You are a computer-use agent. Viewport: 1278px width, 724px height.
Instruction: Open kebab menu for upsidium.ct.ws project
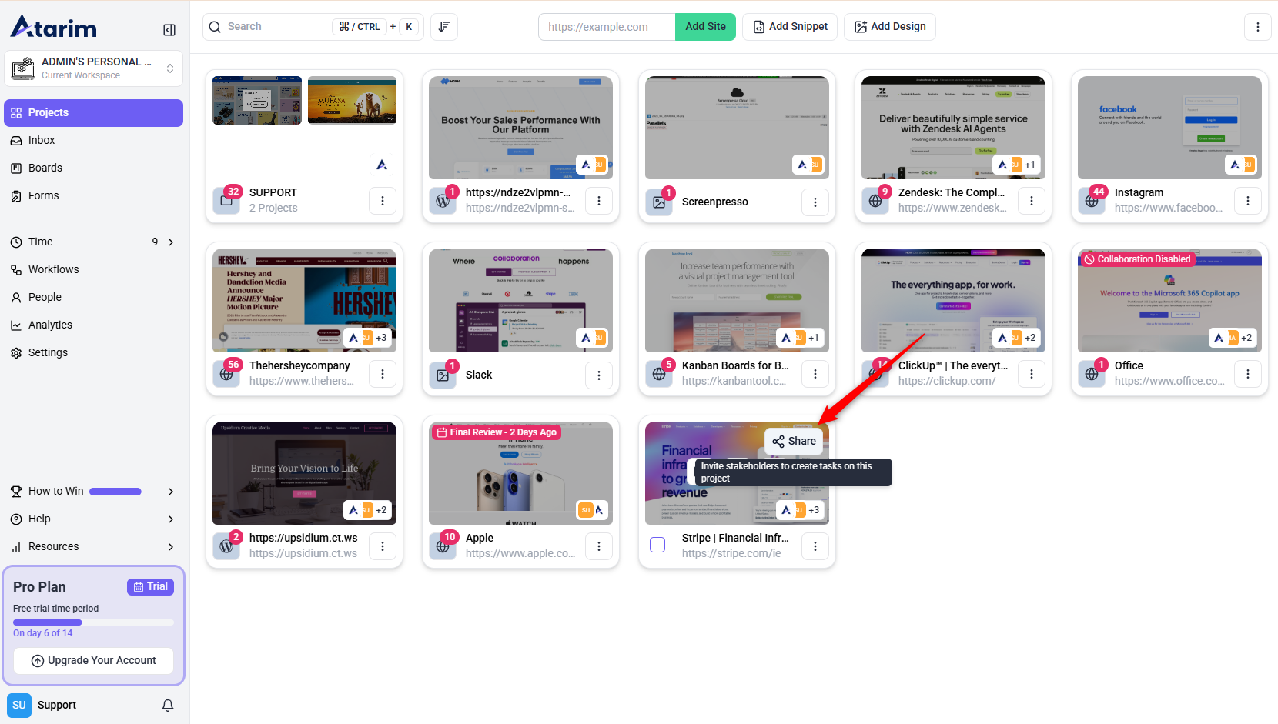click(x=383, y=546)
